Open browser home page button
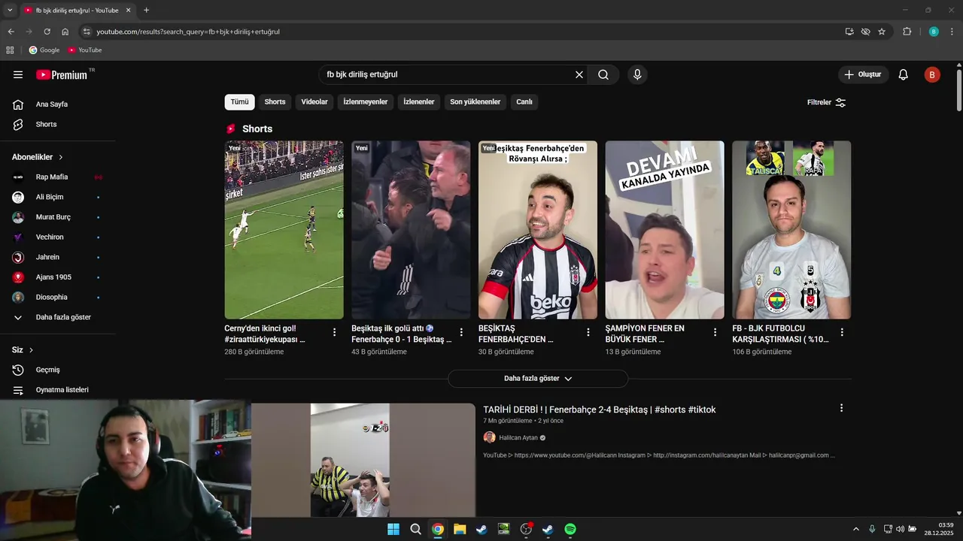The width and height of the screenshot is (963, 541). pos(65,32)
